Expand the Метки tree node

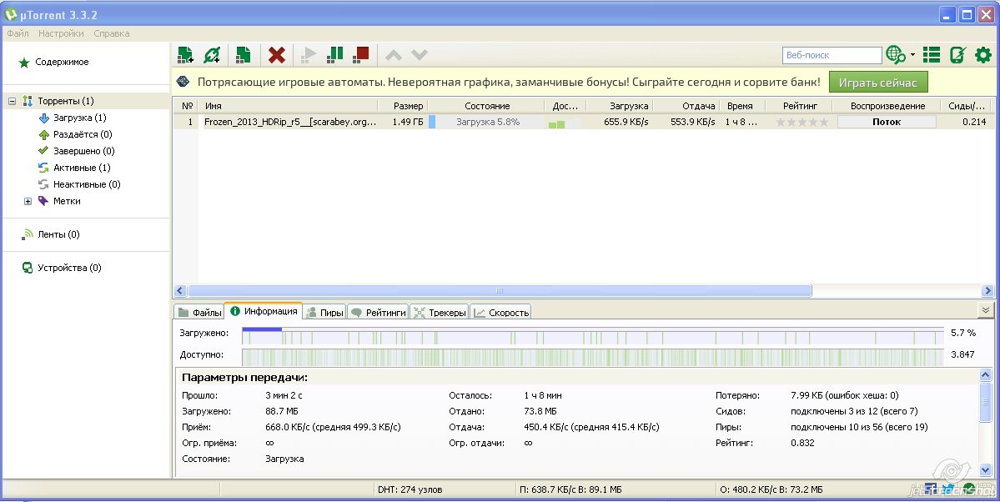(28, 201)
